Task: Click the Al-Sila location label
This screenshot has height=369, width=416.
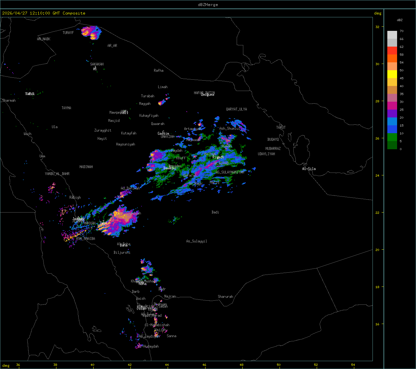Action: point(309,169)
